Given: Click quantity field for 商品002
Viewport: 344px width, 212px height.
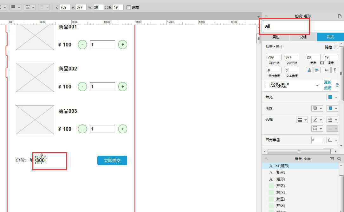Looking at the screenshot, I should 102,87.
